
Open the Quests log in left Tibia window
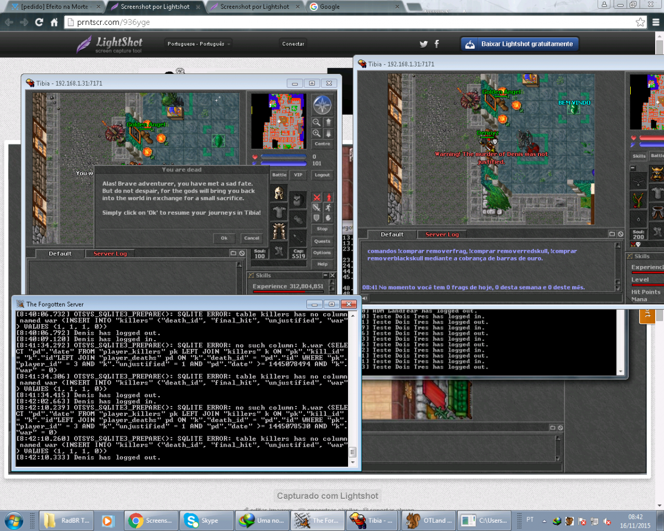pos(322,241)
